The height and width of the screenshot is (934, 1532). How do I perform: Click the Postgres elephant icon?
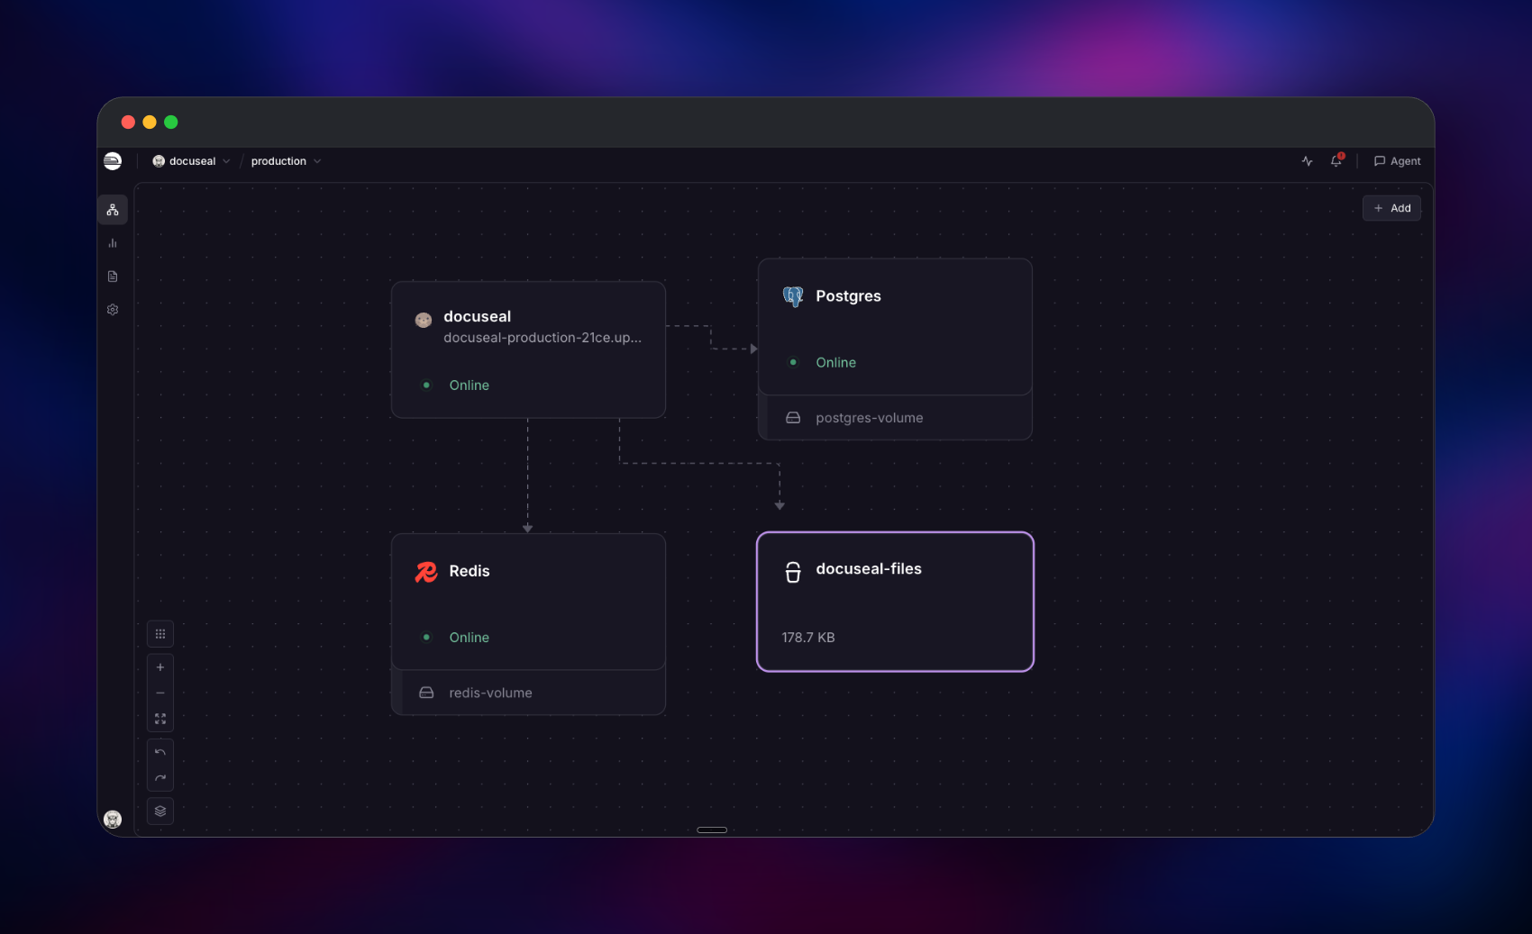pyautogui.click(x=793, y=296)
